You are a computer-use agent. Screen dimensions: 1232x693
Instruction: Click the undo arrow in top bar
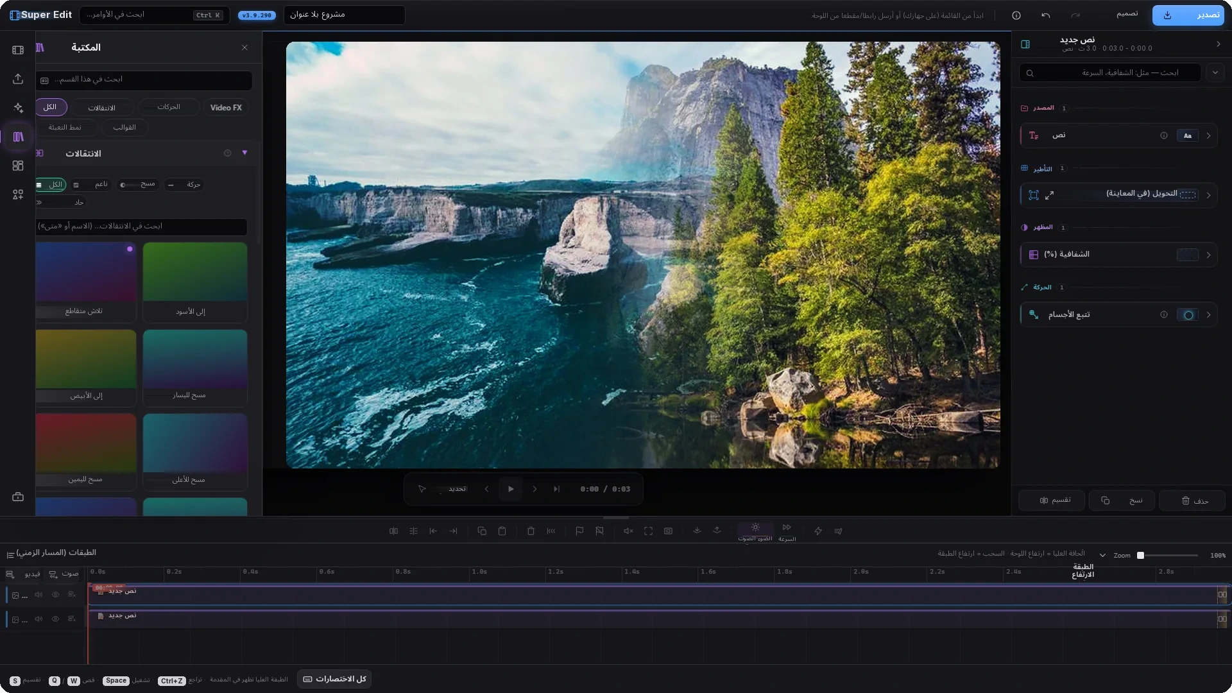(x=1046, y=15)
